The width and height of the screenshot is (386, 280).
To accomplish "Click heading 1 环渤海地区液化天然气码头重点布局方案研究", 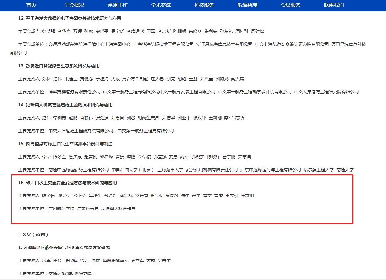I will [x=64, y=248].
